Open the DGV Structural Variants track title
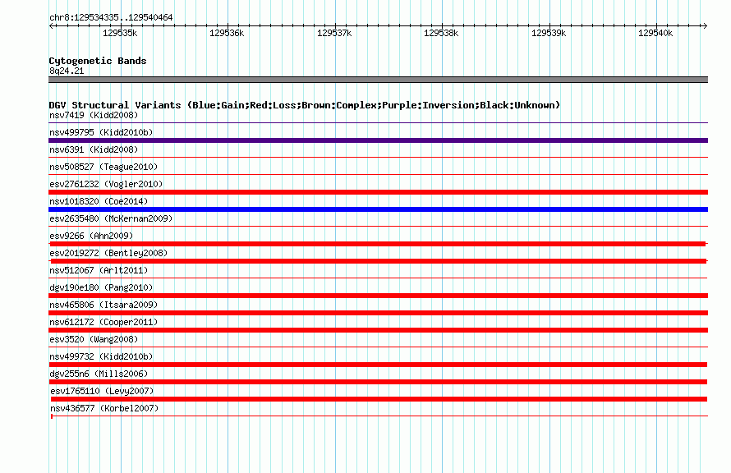This screenshot has height=473, width=731. [305, 105]
